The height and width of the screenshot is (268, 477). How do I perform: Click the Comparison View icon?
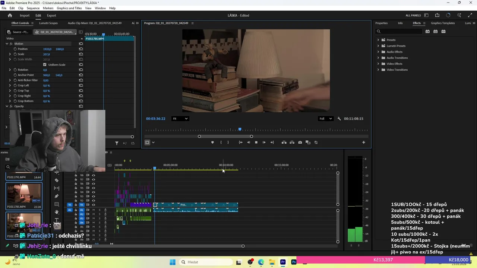[x=308, y=142]
